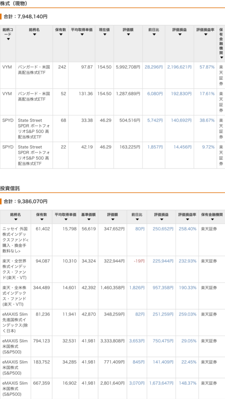Sort stocks by 評価額 arrow
This screenshot has height=399, width=225.
click(x=128, y=35)
